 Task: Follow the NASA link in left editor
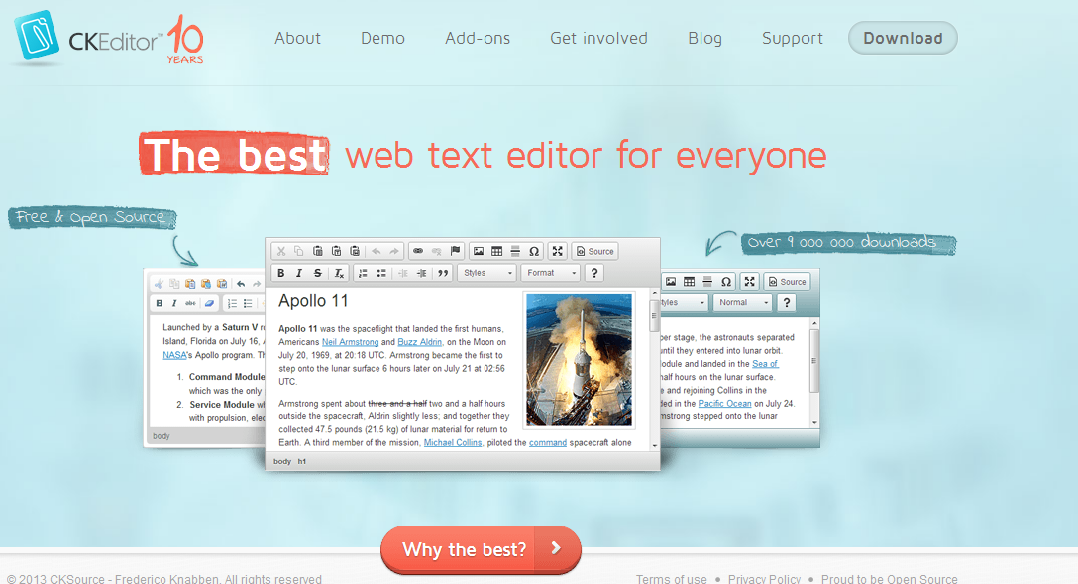[x=174, y=356]
